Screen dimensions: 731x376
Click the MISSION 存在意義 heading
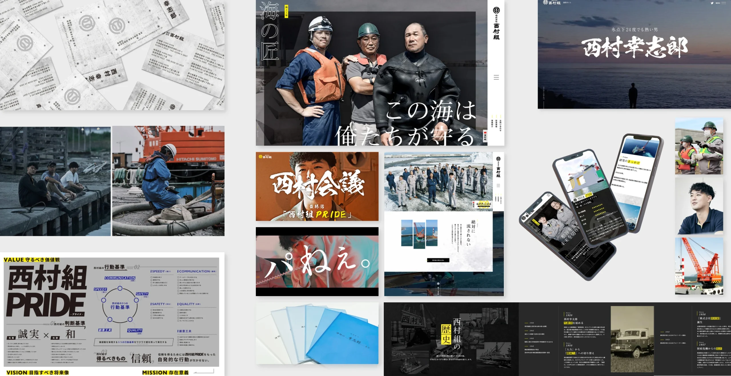[x=165, y=373]
